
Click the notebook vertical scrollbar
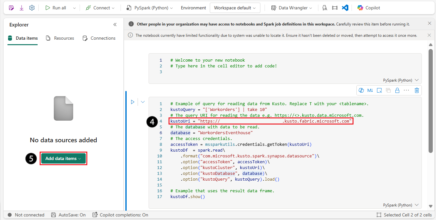(x=431, y=100)
